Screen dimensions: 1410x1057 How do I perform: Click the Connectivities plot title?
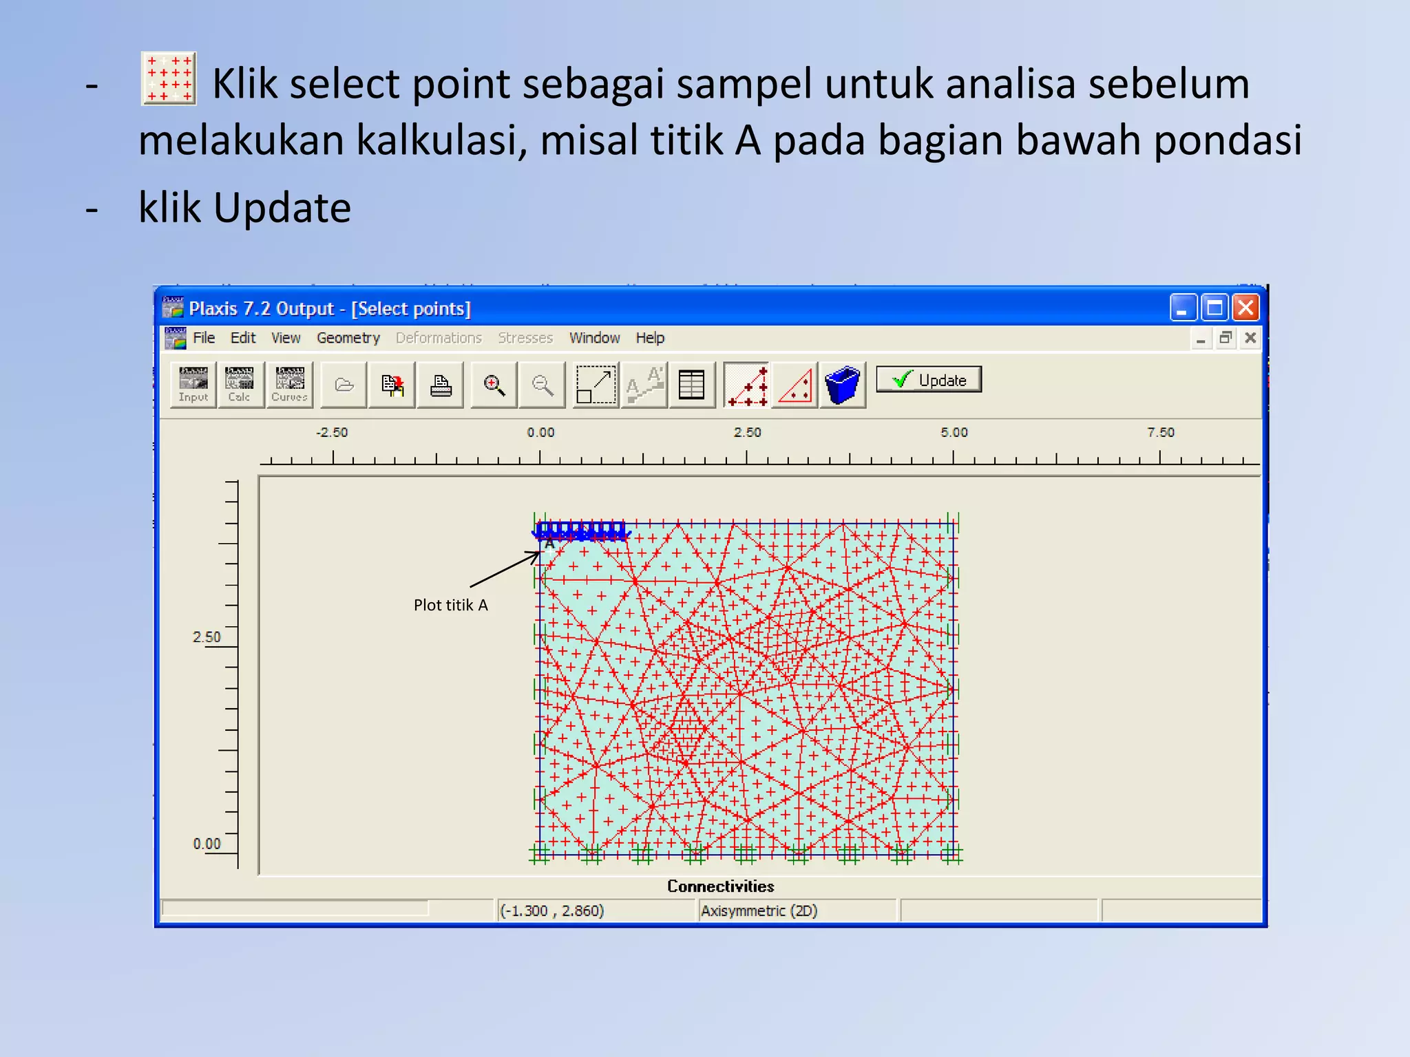tap(721, 886)
